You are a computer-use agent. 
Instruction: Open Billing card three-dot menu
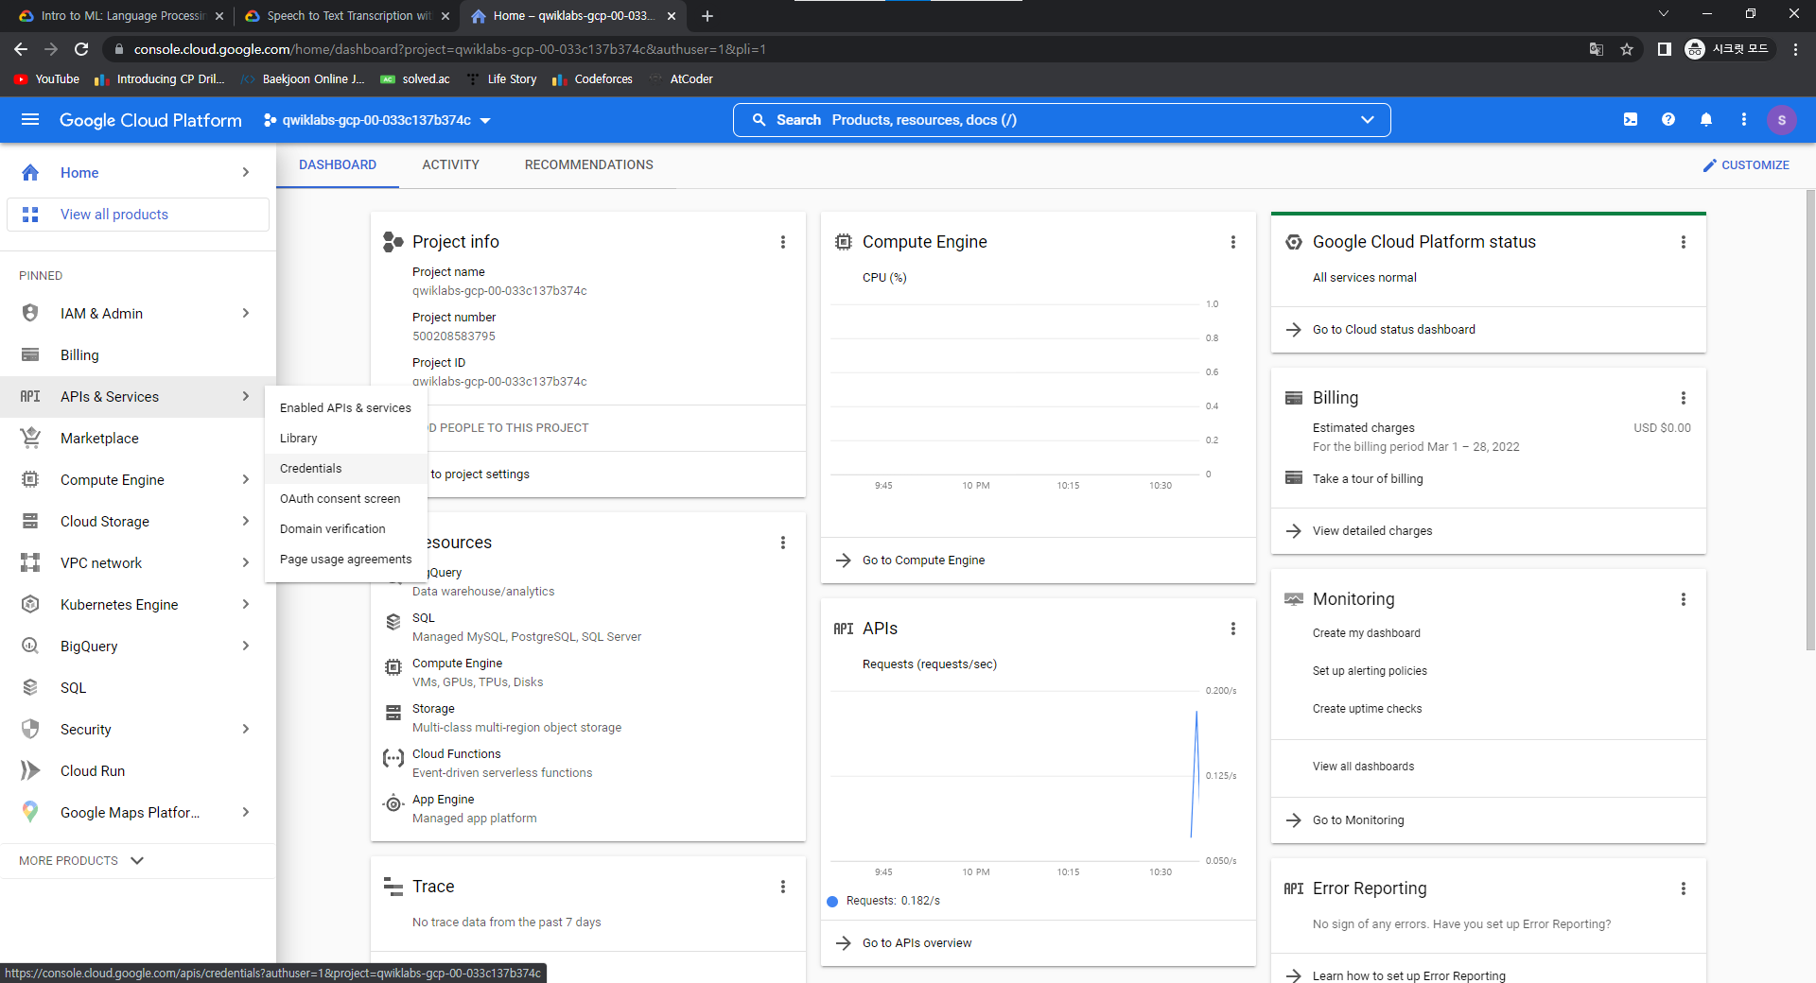(1684, 398)
